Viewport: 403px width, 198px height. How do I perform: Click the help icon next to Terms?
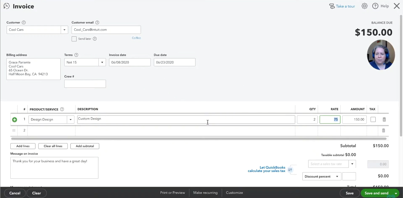[76, 55]
